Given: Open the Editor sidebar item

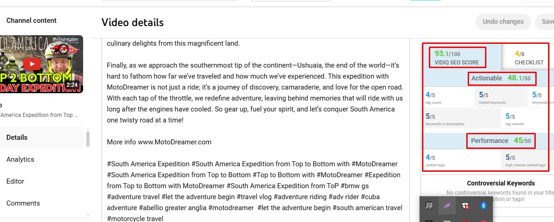Looking at the screenshot, I should (x=15, y=181).
